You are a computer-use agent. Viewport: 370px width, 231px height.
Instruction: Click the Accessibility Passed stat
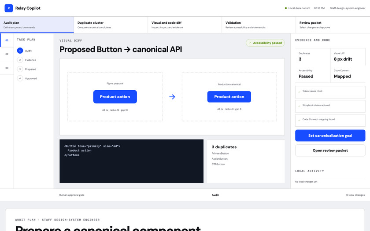[313, 74]
